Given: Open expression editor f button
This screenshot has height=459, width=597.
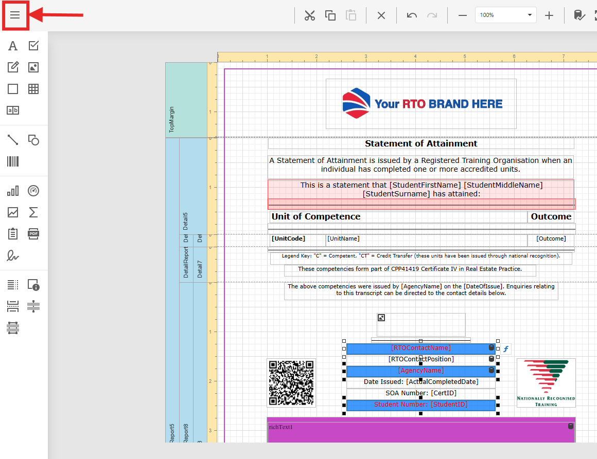Looking at the screenshot, I should click(506, 349).
